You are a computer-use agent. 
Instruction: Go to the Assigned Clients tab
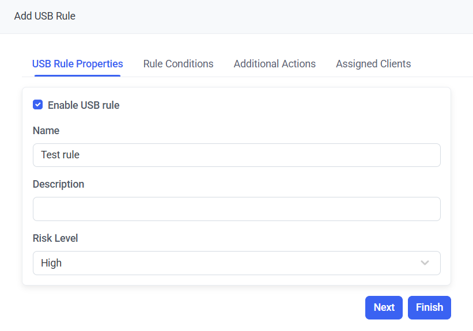pos(373,64)
